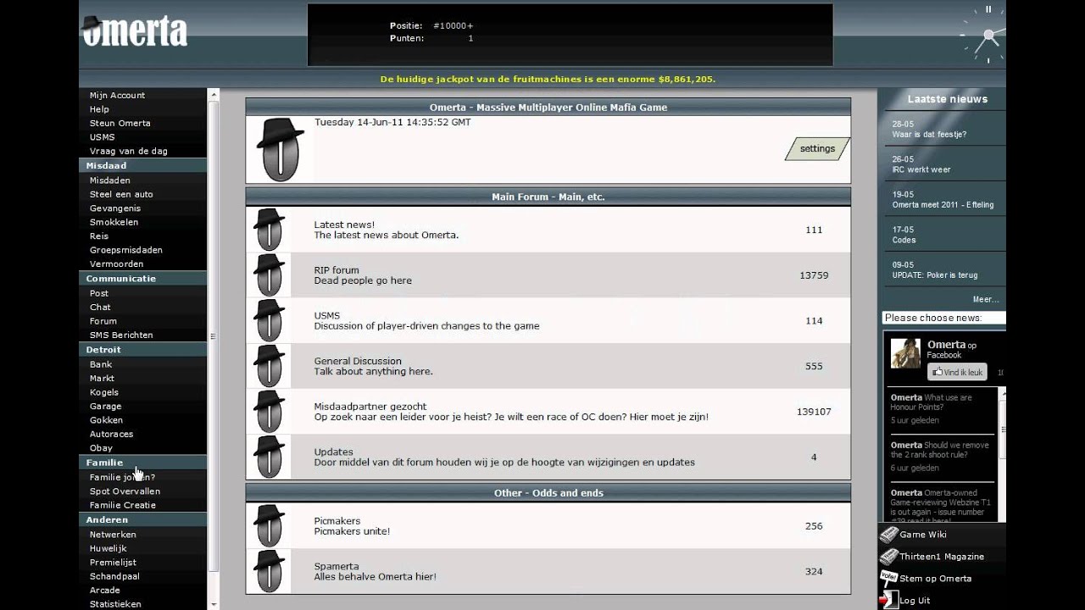This screenshot has width=1085, height=610.
Task: Click the clock widget in the top right
Action: point(985,36)
